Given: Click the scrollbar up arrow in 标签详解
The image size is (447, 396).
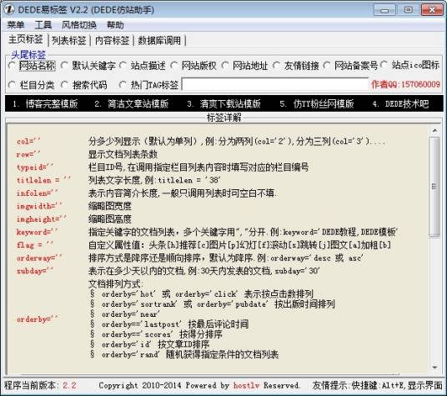Looking at the screenshot, I should pos(434,131).
